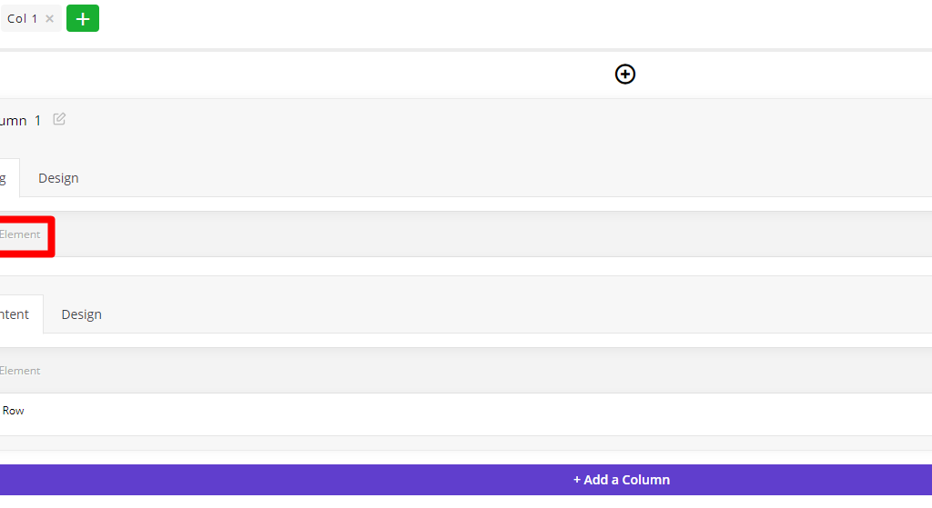Viewport: 932px width, 508px height.
Task: Select the Row entry
Action: point(13,411)
